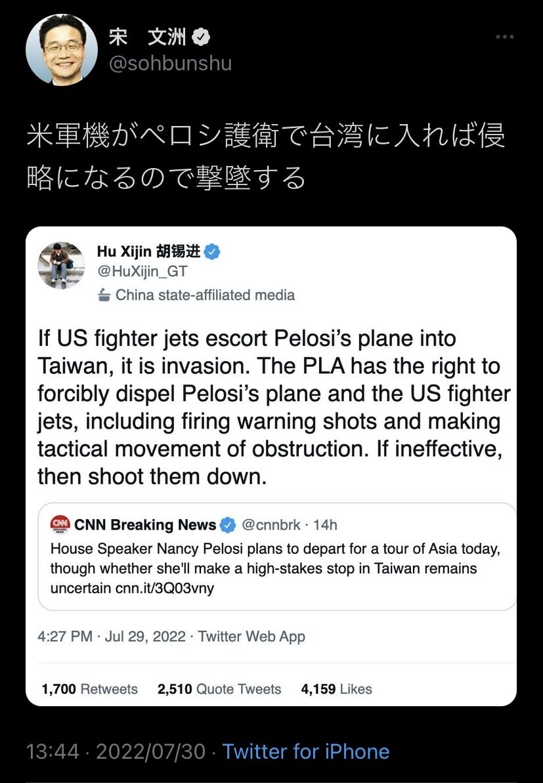View the 1,700 Retweets list
The height and width of the screenshot is (783, 543).
coord(89,689)
